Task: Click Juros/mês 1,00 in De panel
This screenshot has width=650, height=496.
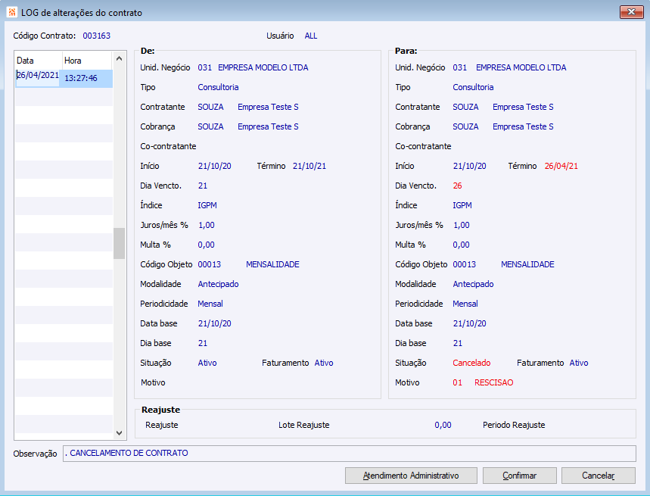Action: click(x=207, y=225)
